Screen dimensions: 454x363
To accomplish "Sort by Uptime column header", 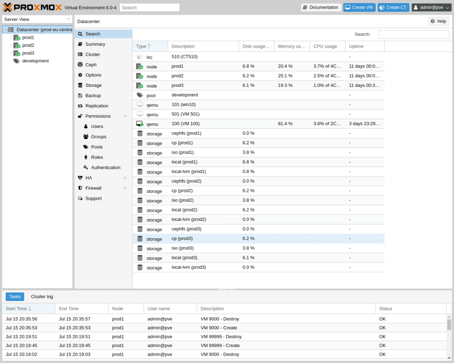I will [x=365, y=46].
